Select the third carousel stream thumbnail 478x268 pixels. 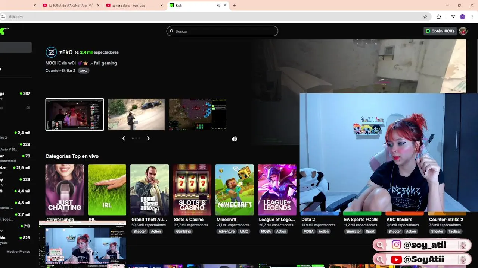pos(197,115)
